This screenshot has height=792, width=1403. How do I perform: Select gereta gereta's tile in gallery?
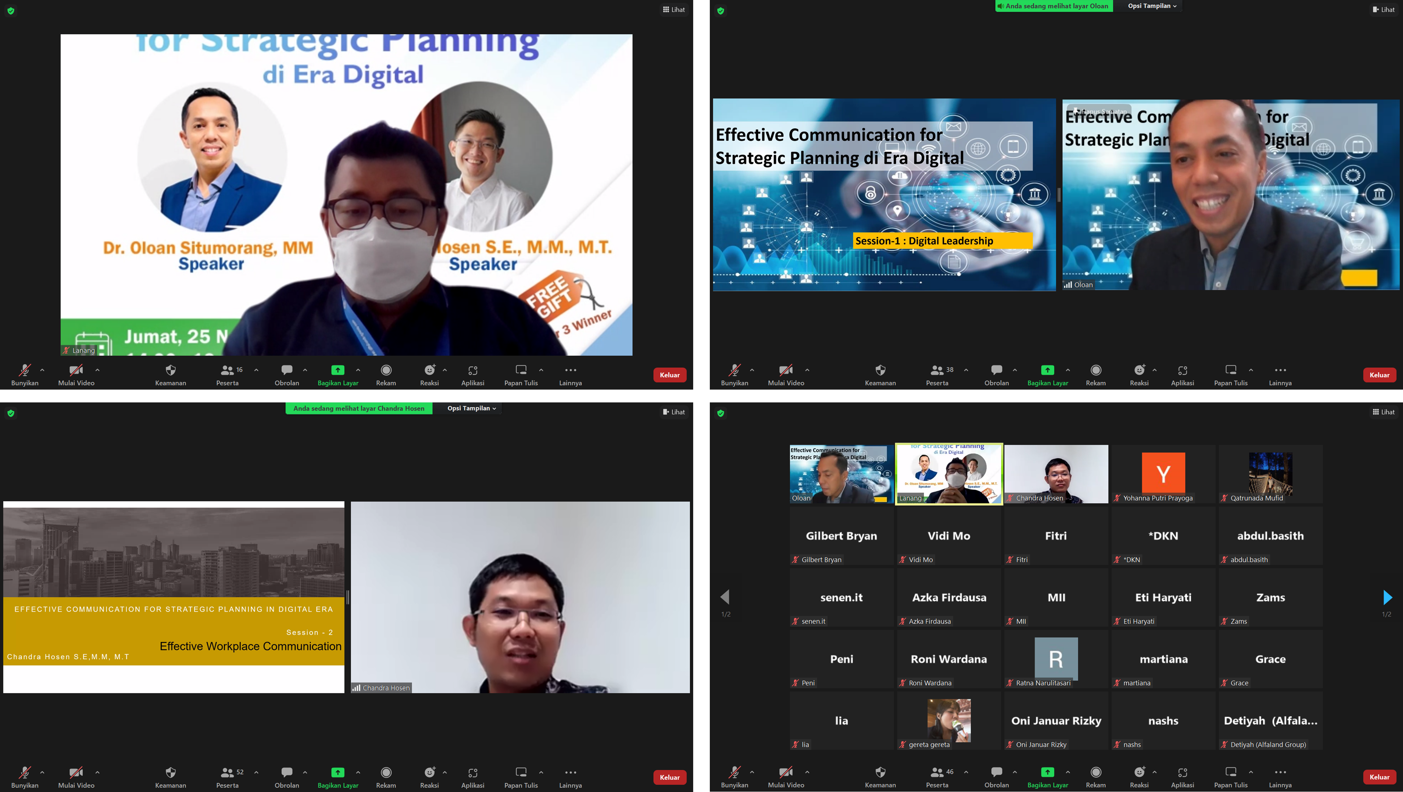(x=949, y=721)
